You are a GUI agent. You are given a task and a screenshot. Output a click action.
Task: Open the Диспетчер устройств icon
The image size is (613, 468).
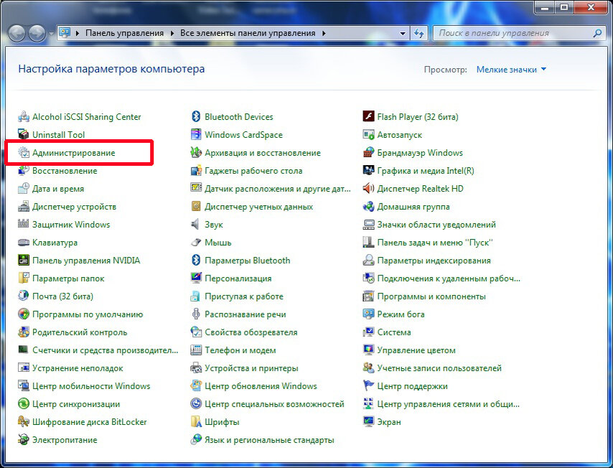pos(24,207)
